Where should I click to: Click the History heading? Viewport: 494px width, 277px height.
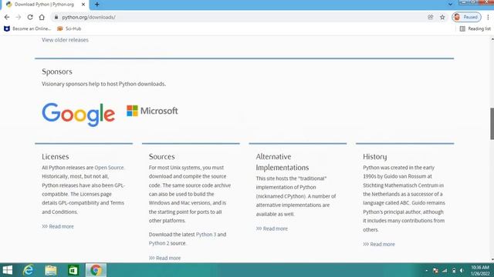[374, 157]
